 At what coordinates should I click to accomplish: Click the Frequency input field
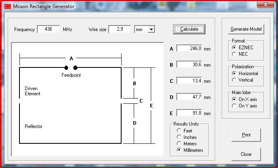click(48, 29)
